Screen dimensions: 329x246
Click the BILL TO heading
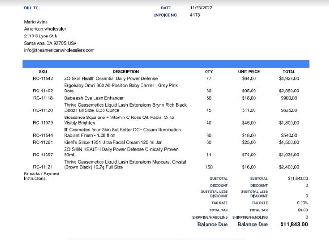point(31,8)
